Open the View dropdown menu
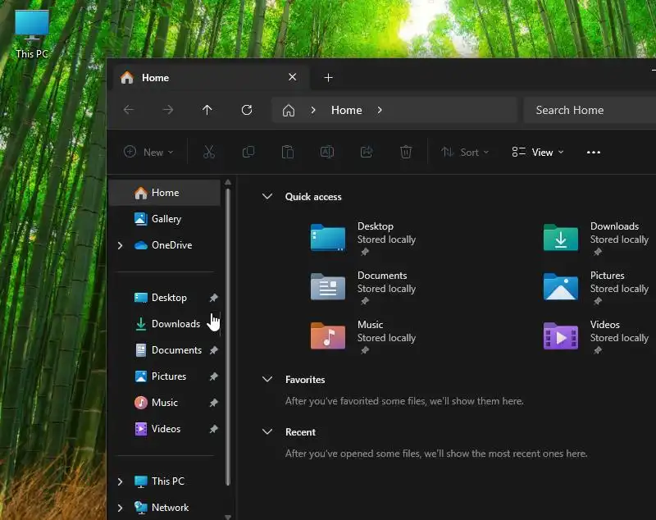 point(538,152)
